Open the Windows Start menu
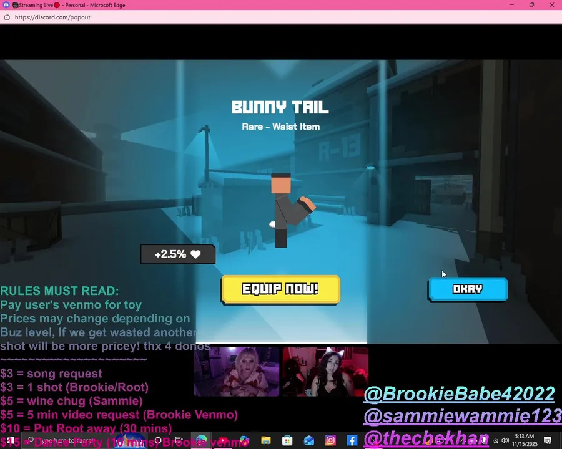Image resolution: width=562 pixels, height=449 pixels. pyautogui.click(x=11, y=440)
